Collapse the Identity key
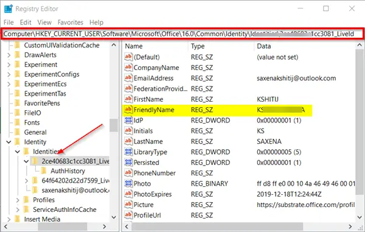 [x=9, y=142]
